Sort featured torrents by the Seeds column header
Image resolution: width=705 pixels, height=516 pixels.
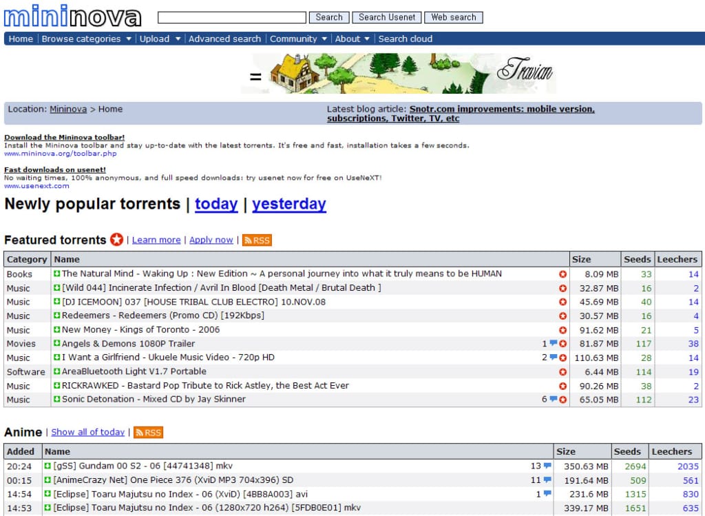(x=637, y=259)
